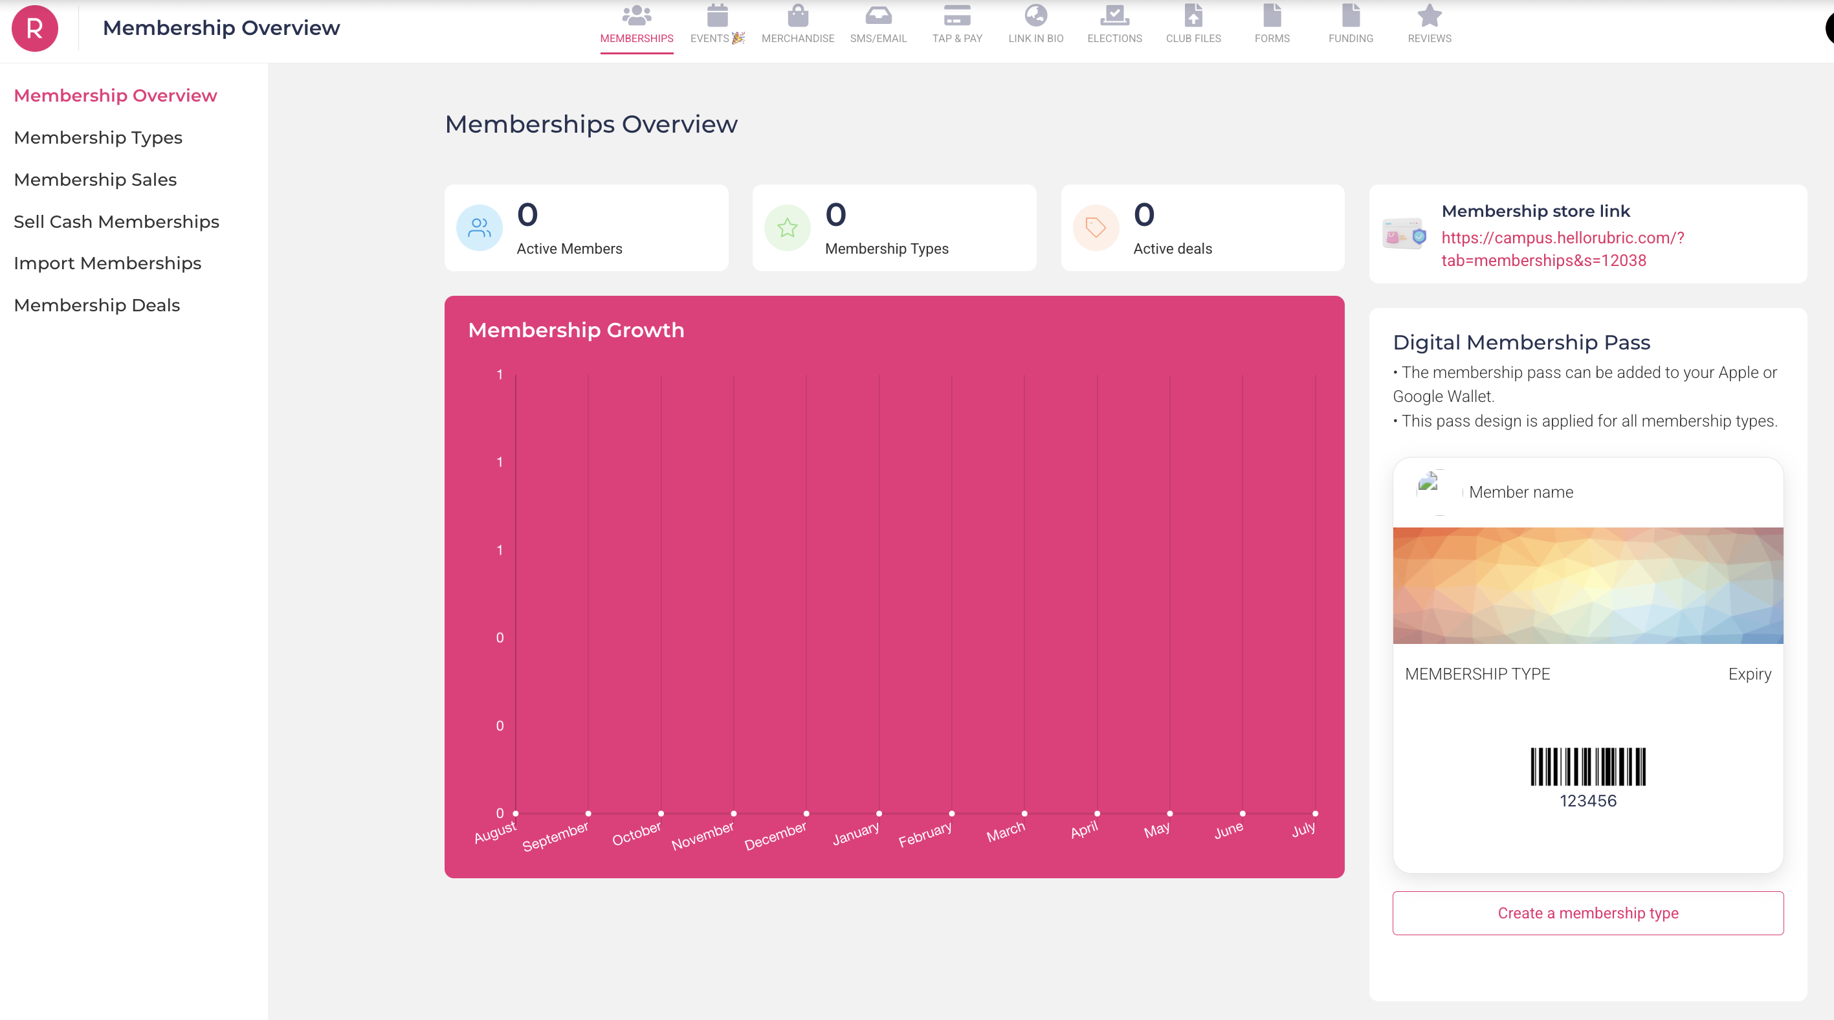Screen dimensions: 1834x1020
Task: Click the July data point on the chart
Action: pyautogui.click(x=1315, y=813)
